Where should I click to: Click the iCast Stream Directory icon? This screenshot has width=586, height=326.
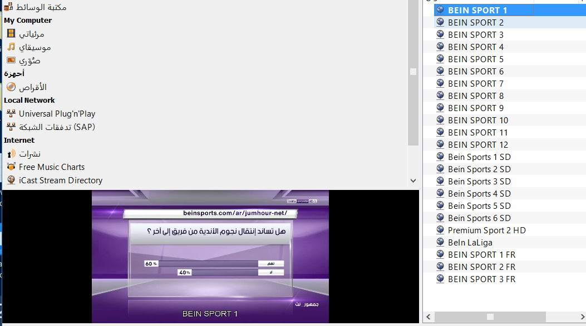[11, 180]
